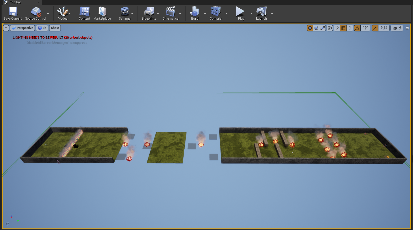The width and height of the screenshot is (413, 230).
Task: Expand the Compile options dropdown arrow
Action: 227,14
